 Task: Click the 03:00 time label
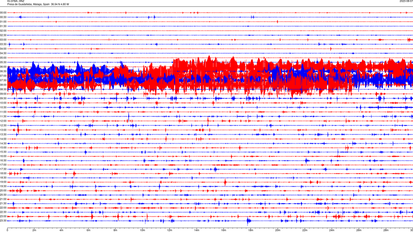pyautogui.click(x=3, y=40)
